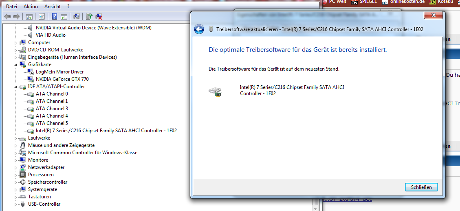Expand Mäuse und andere Zeigegeräte node
Image resolution: width=460 pixels, height=211 pixels.
coord(16,145)
